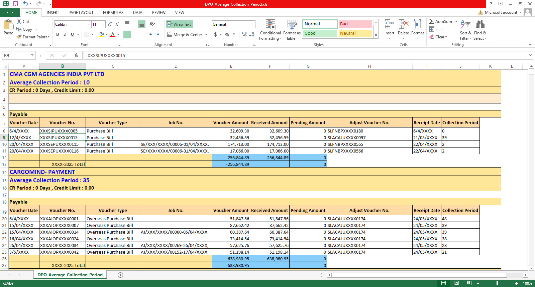The image size is (535, 287).
Task: Open the font name Calibri dropdown
Action: 89,24
